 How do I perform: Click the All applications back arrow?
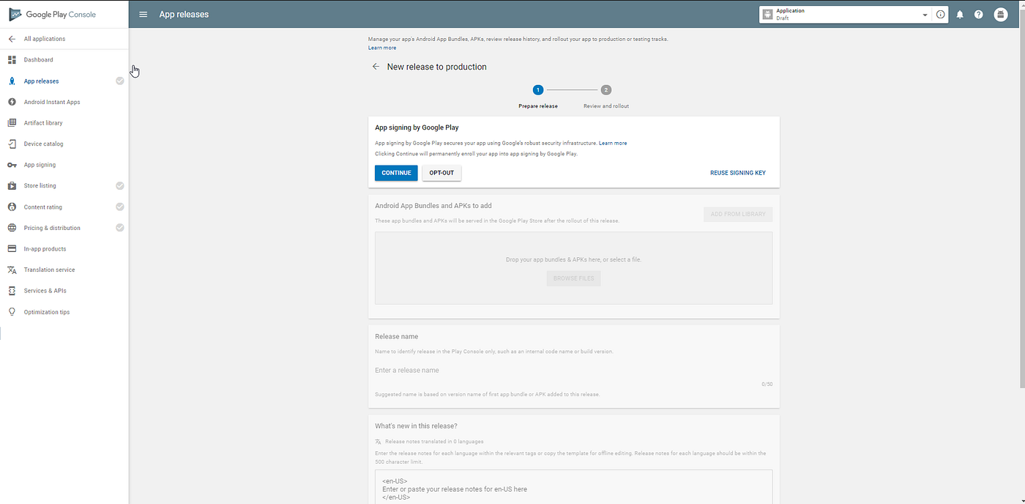point(12,39)
